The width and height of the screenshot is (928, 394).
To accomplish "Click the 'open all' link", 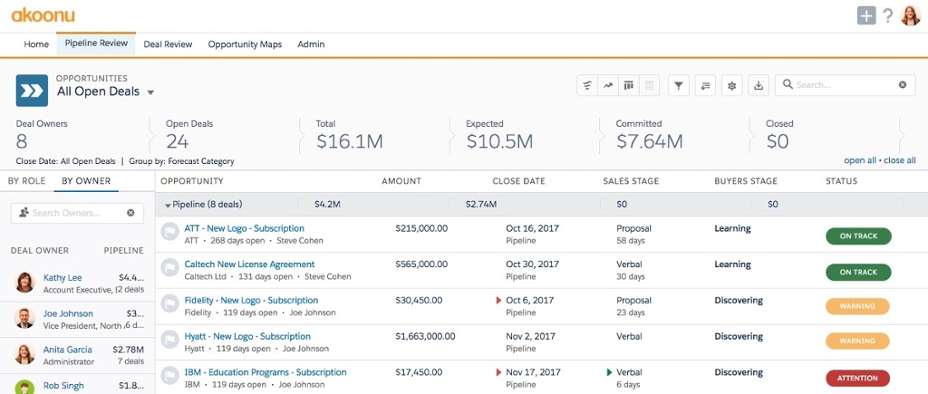I will 860,160.
